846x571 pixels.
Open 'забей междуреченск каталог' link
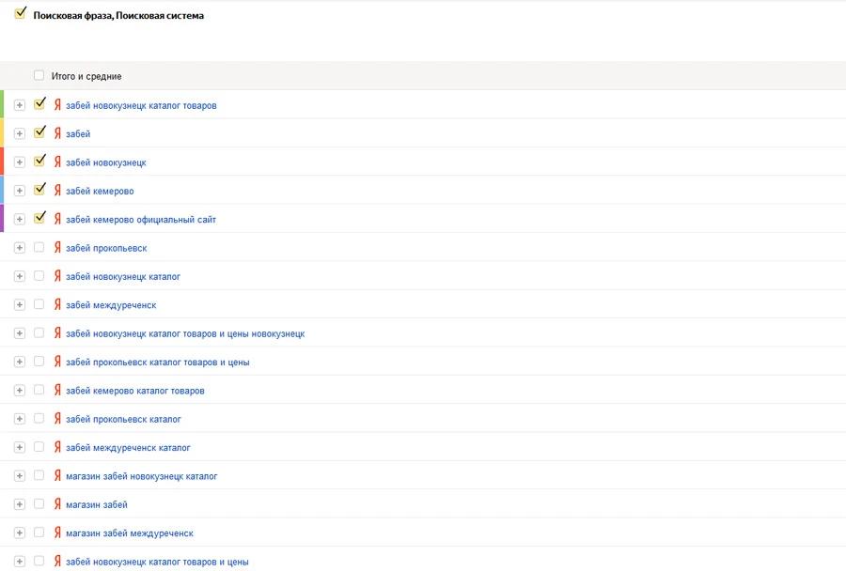pos(128,448)
